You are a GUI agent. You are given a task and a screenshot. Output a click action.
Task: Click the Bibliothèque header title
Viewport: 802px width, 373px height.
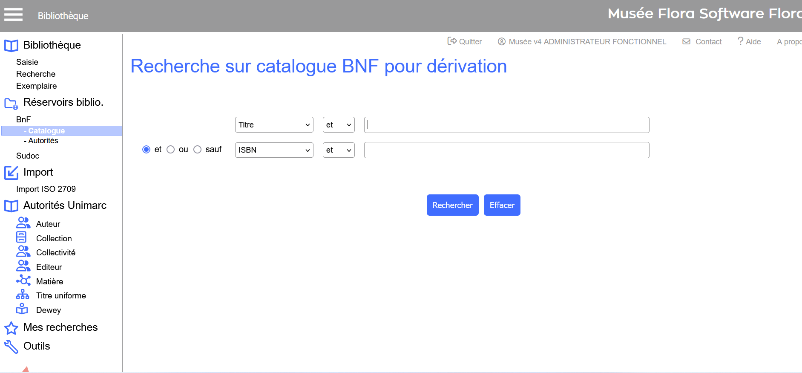click(63, 16)
